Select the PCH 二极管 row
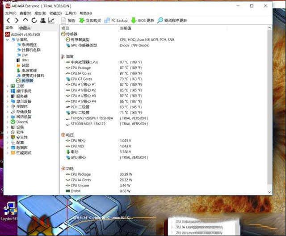 (104, 107)
